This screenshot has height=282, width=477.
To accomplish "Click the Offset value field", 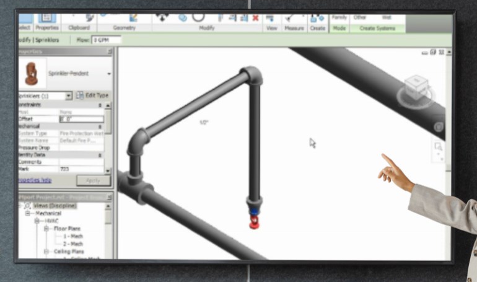I will point(82,119).
